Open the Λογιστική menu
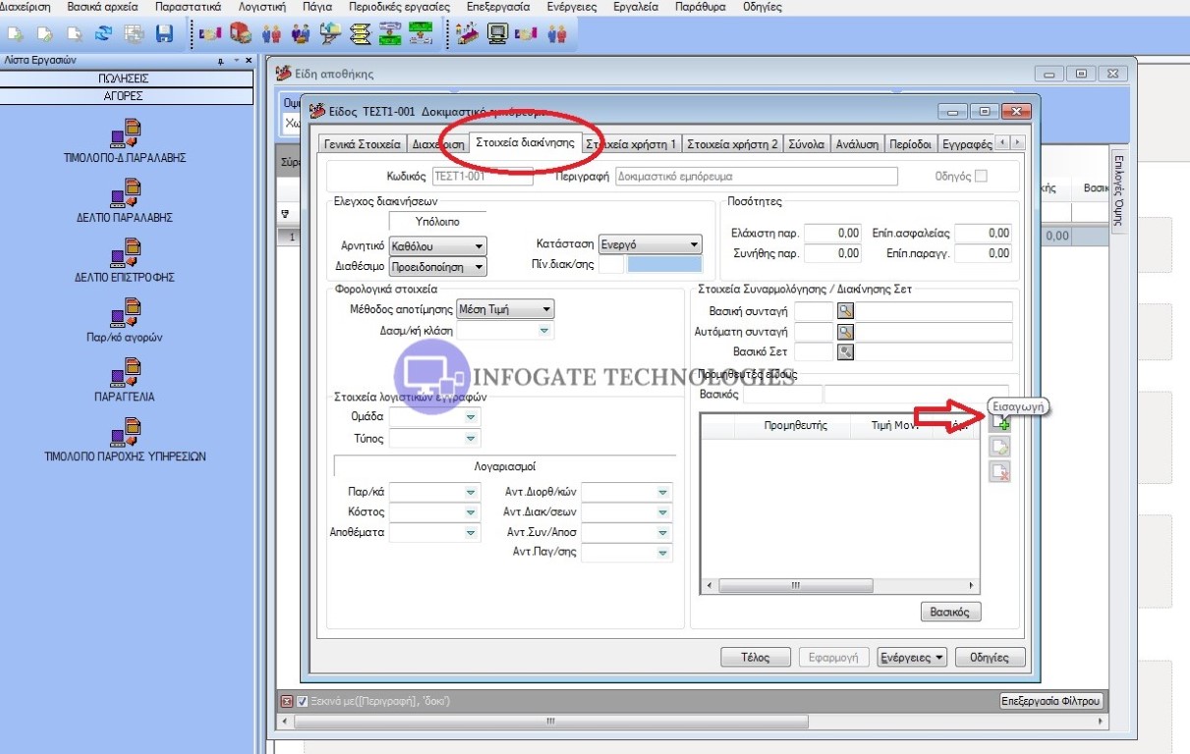Image resolution: width=1190 pixels, height=754 pixels. pos(261,7)
